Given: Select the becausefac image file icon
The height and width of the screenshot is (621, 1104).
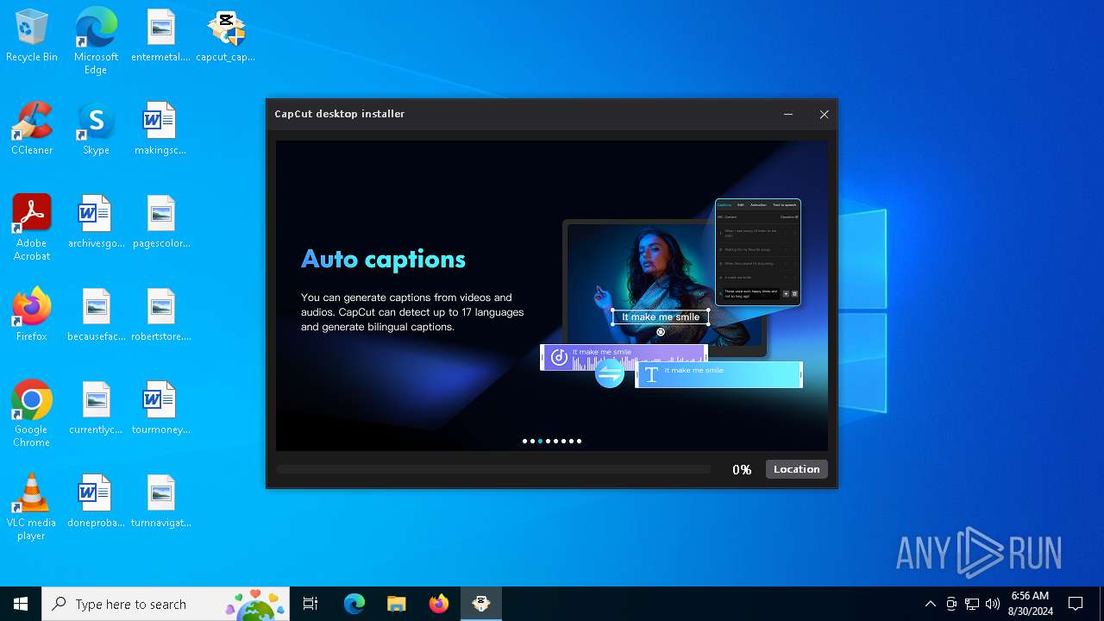Looking at the screenshot, I should [x=96, y=316].
